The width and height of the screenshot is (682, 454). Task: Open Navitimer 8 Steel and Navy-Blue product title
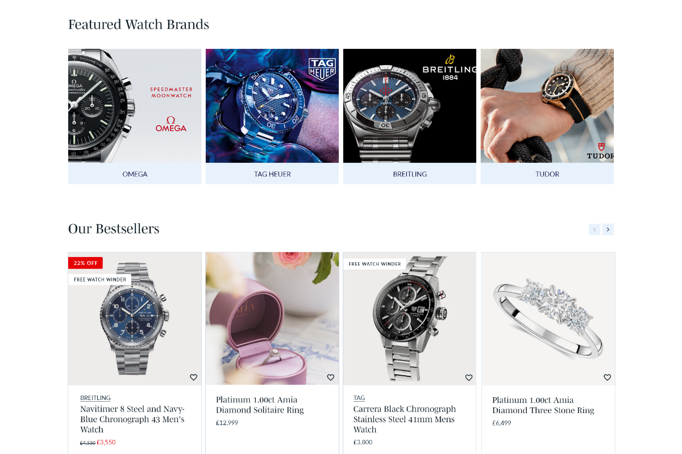tap(132, 419)
